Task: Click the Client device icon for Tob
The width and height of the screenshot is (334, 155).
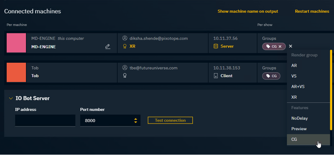Action: click(x=216, y=76)
